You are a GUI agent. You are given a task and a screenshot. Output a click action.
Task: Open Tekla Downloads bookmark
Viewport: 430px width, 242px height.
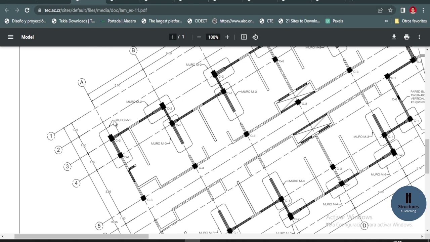(74, 21)
